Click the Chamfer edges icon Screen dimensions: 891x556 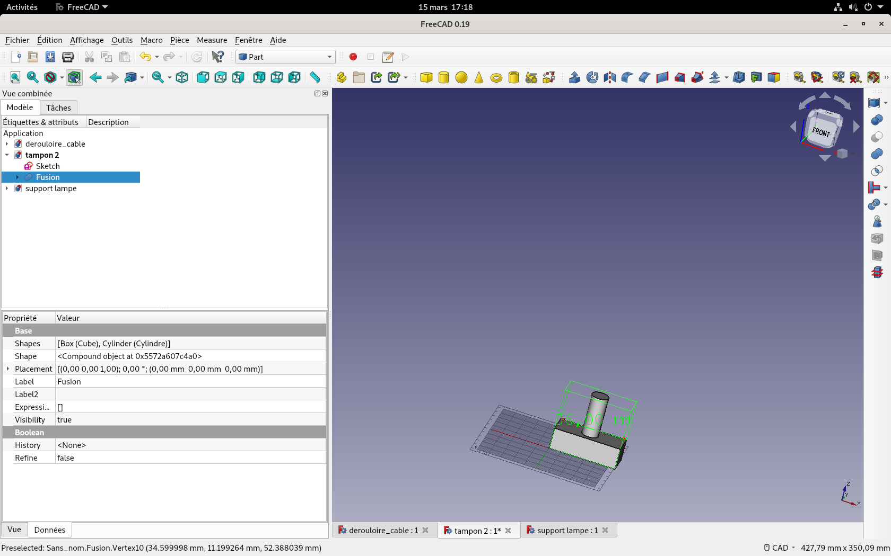[x=644, y=77]
